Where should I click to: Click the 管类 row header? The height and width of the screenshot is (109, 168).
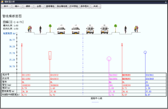coord(5,82)
